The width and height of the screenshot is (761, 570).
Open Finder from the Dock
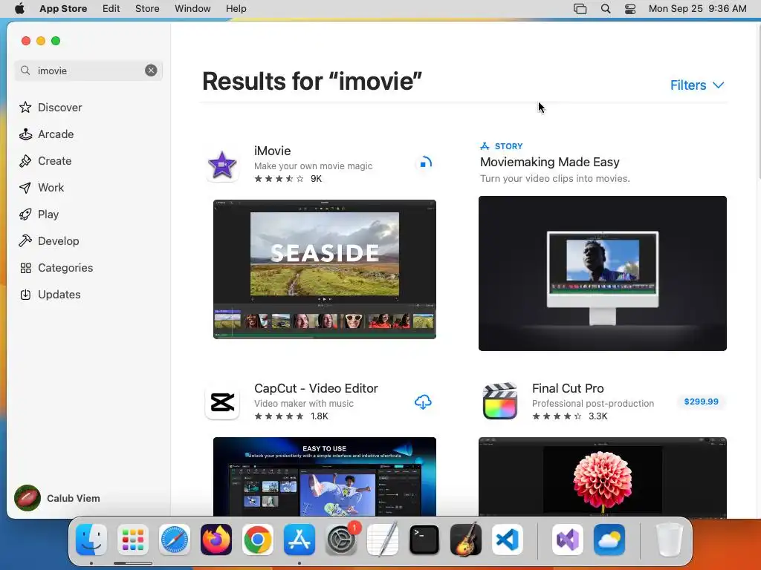pos(91,540)
